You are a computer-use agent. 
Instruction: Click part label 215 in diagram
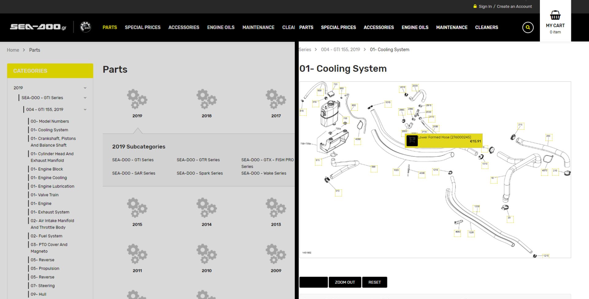520,126
